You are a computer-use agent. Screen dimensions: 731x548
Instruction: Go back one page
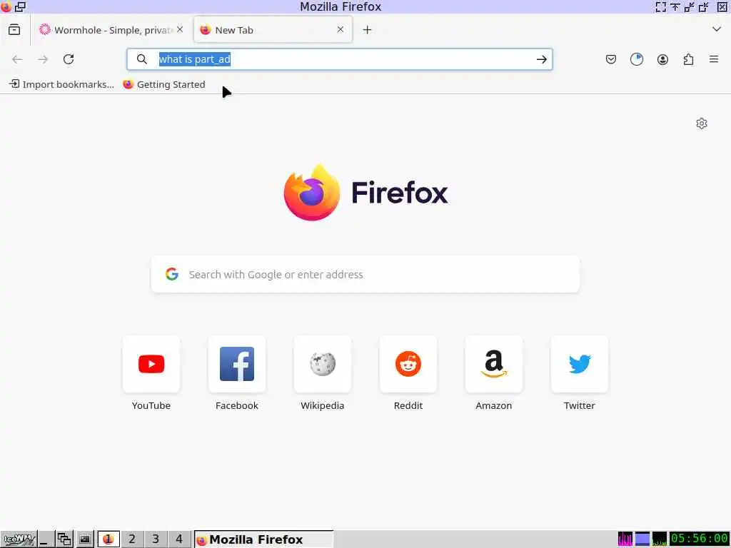(x=17, y=59)
